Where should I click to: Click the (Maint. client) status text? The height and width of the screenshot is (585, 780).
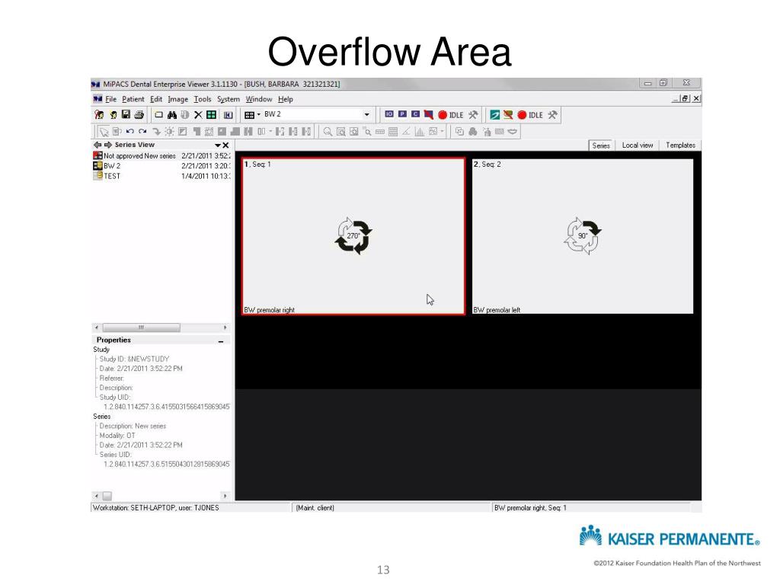pos(315,508)
